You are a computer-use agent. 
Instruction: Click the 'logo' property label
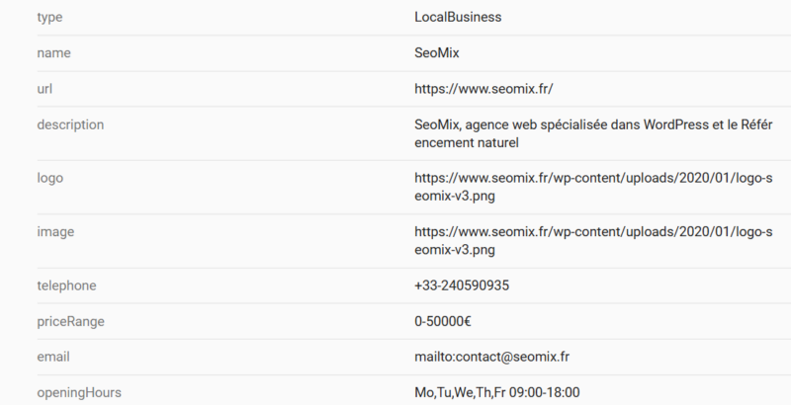pyautogui.click(x=50, y=178)
